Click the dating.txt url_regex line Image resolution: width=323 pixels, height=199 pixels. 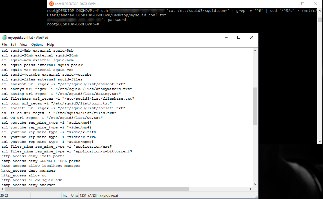tap(61, 94)
